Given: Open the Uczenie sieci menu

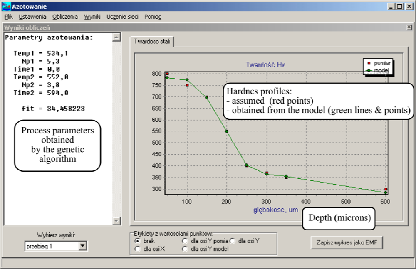Looking at the screenshot, I should [x=123, y=17].
